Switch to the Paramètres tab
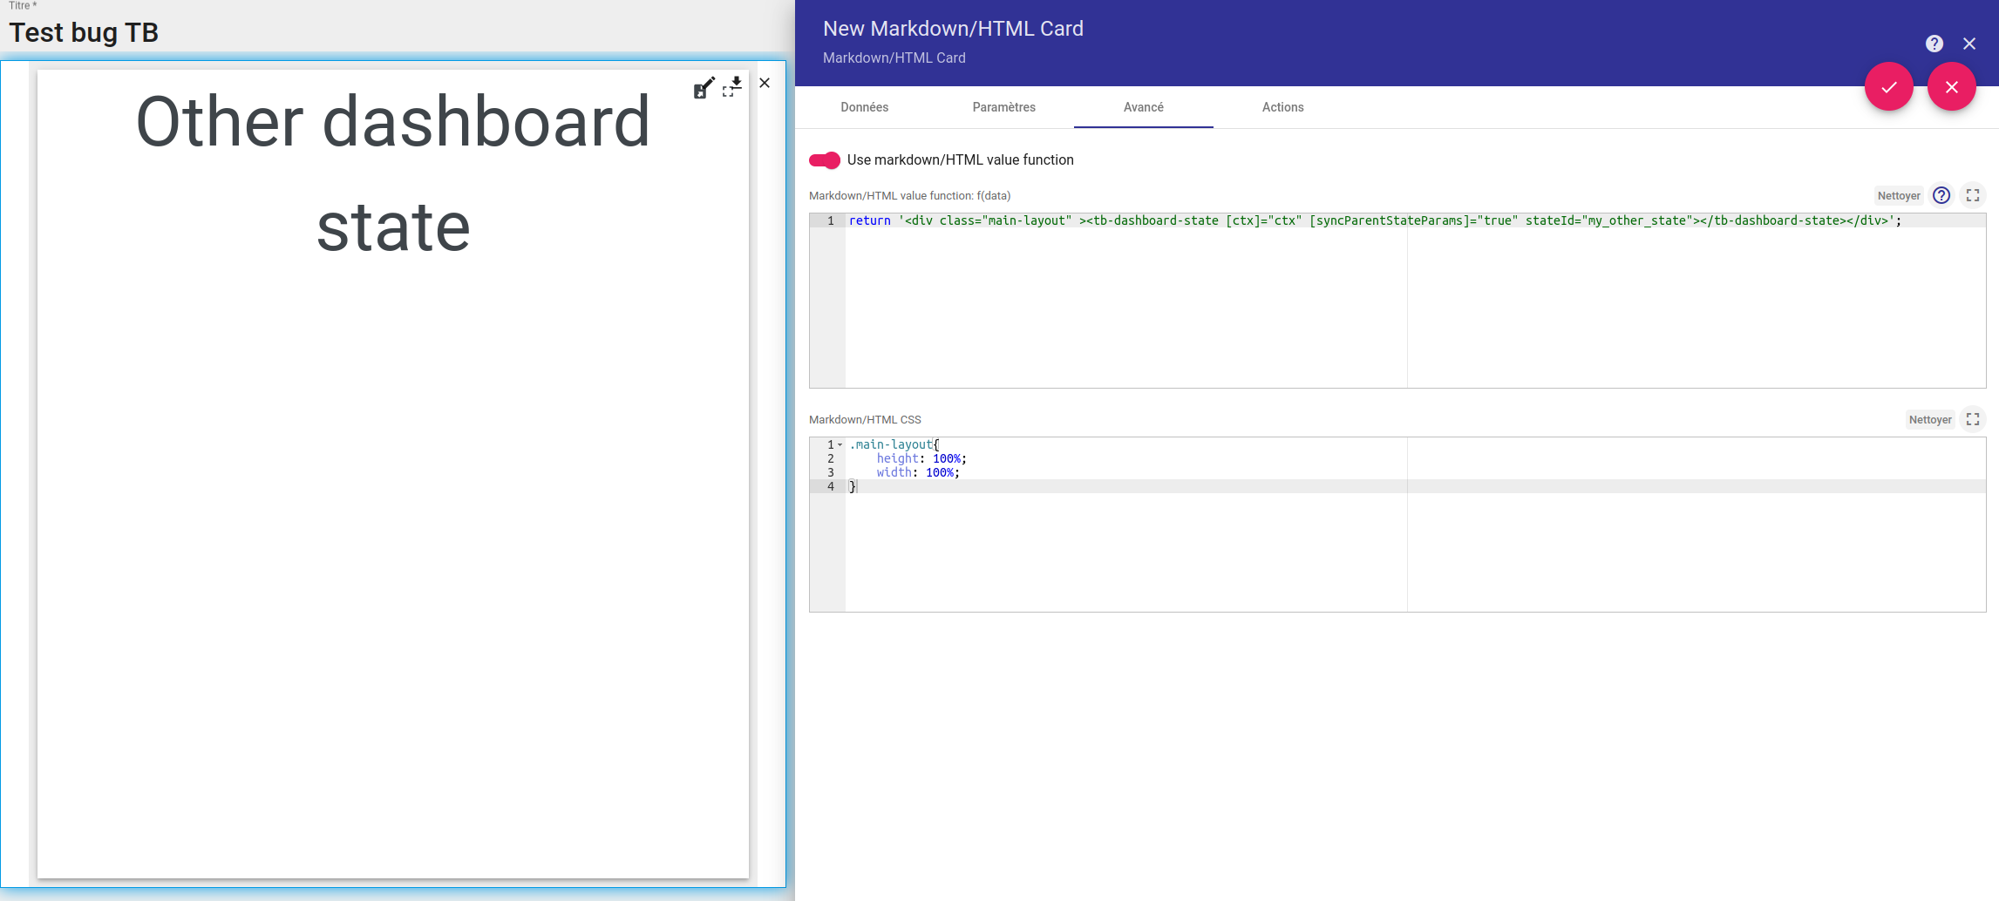The image size is (1999, 901). point(1004,107)
